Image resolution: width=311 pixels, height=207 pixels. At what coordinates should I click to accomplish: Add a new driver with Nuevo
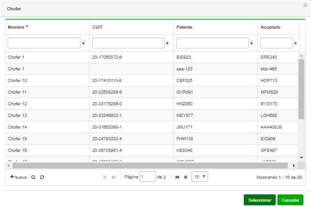[x=18, y=177]
